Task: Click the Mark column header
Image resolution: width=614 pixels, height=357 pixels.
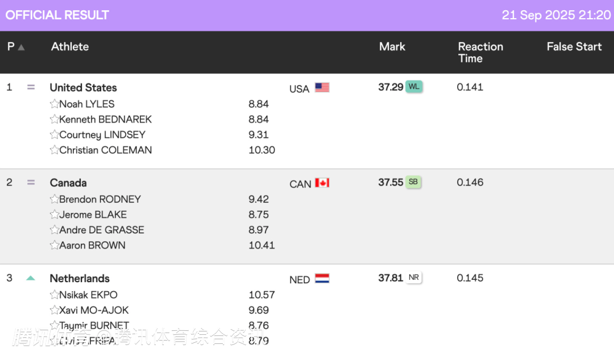Action: click(x=392, y=47)
